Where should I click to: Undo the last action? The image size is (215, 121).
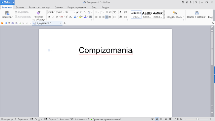coord(23,23)
